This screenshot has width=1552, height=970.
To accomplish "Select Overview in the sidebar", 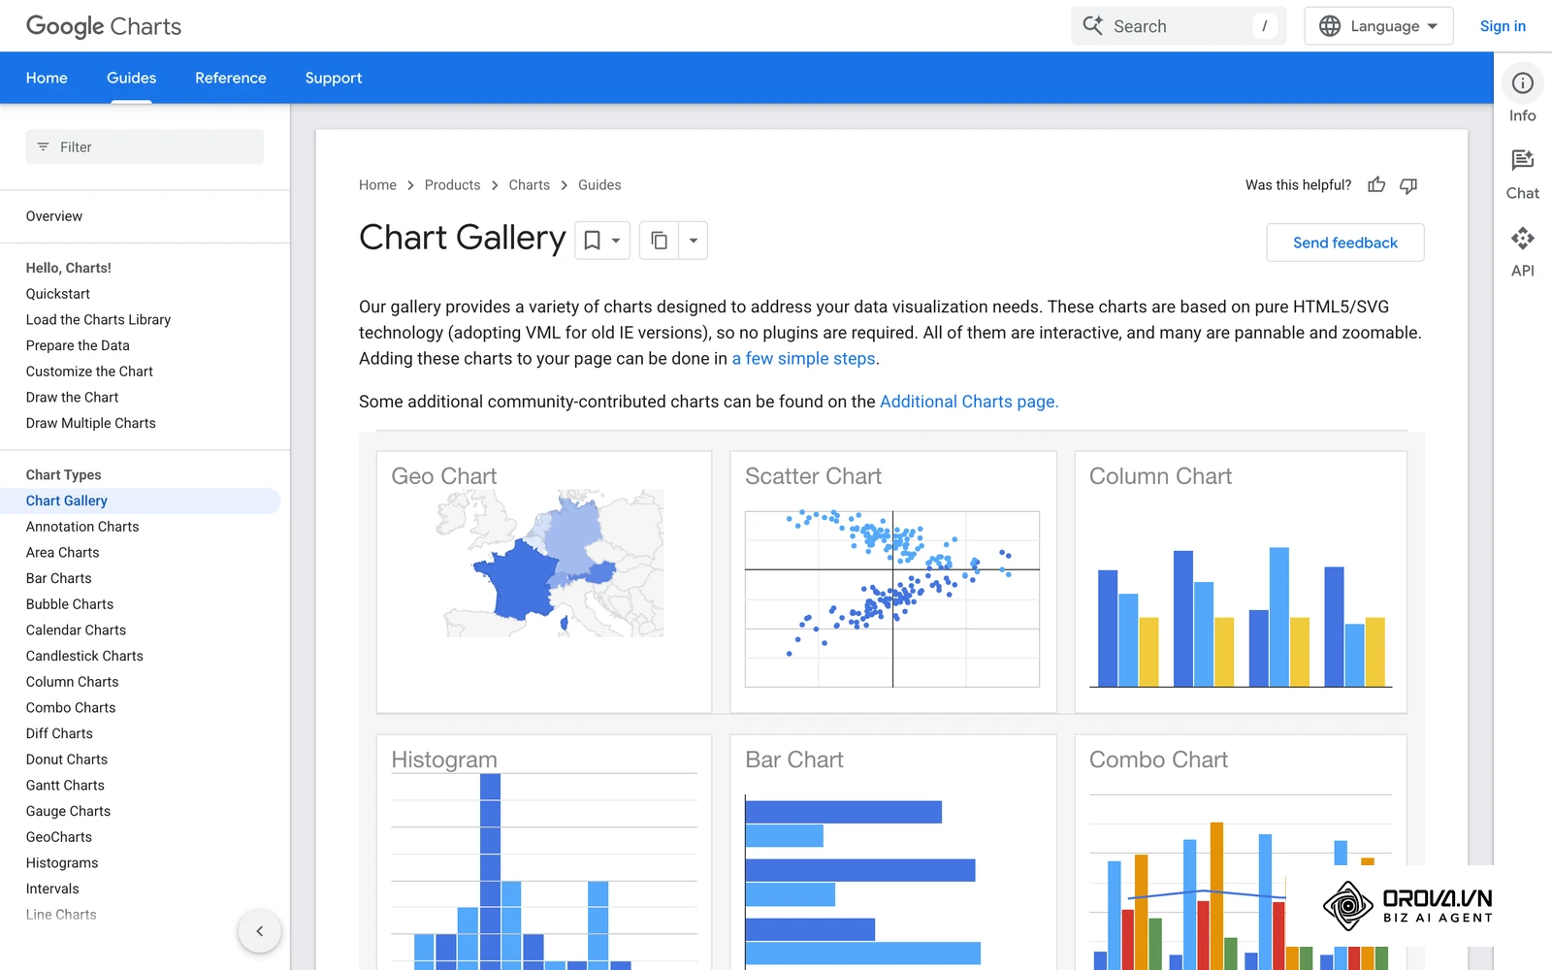I will coord(54,216).
